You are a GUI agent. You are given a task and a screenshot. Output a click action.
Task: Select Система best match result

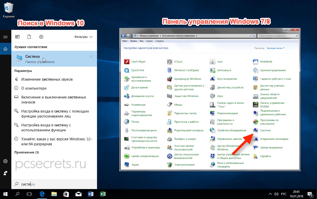coord(54,59)
